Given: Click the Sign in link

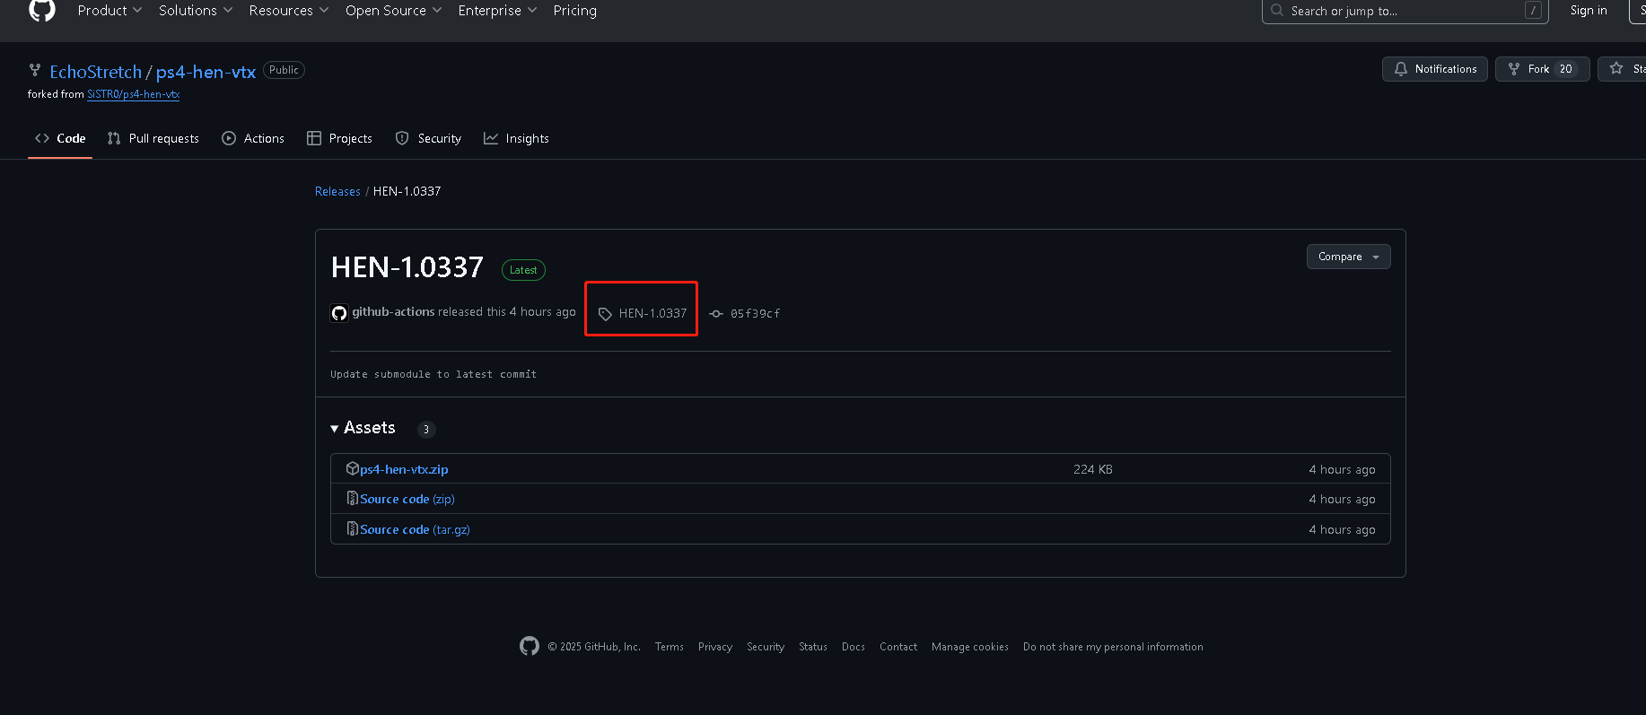Looking at the screenshot, I should [x=1589, y=11].
